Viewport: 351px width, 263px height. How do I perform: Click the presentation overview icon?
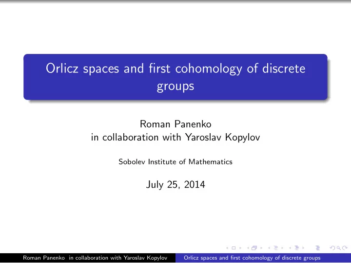tap(317, 248)
